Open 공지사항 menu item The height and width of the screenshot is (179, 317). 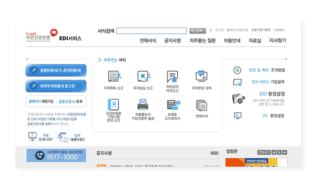[172, 41]
